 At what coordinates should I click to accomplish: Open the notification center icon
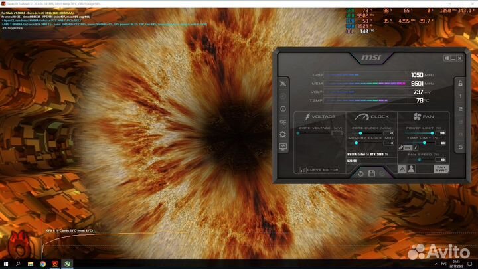tap(470, 264)
